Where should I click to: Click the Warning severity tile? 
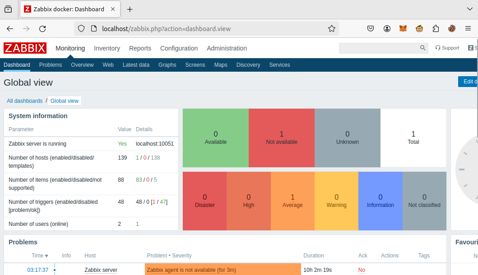pyautogui.click(x=336, y=201)
